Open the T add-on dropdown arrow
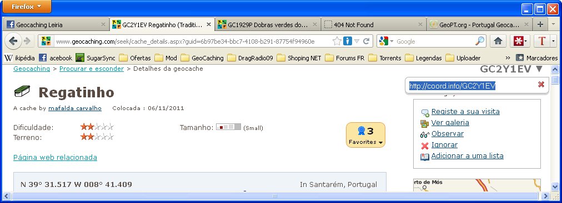 coord(554,41)
